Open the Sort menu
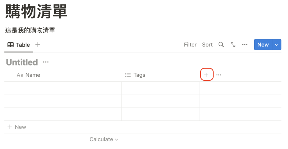Viewport: 288px width, 149px height. click(207, 45)
